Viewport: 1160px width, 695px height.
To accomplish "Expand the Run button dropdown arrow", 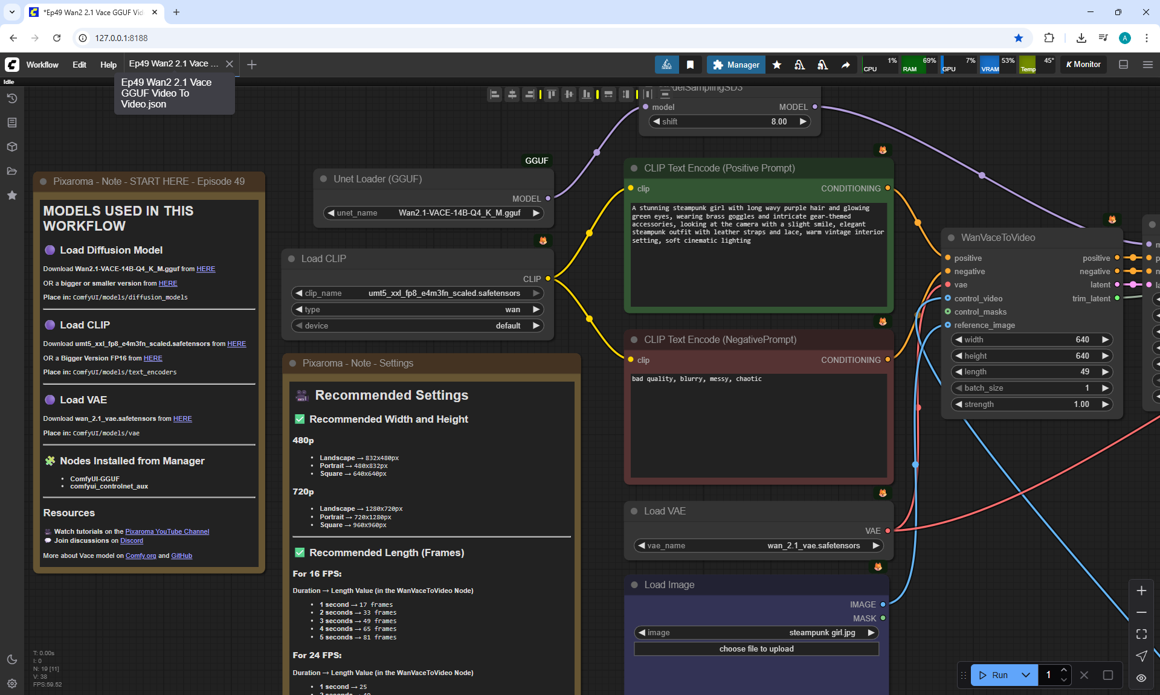I will [x=1026, y=675].
